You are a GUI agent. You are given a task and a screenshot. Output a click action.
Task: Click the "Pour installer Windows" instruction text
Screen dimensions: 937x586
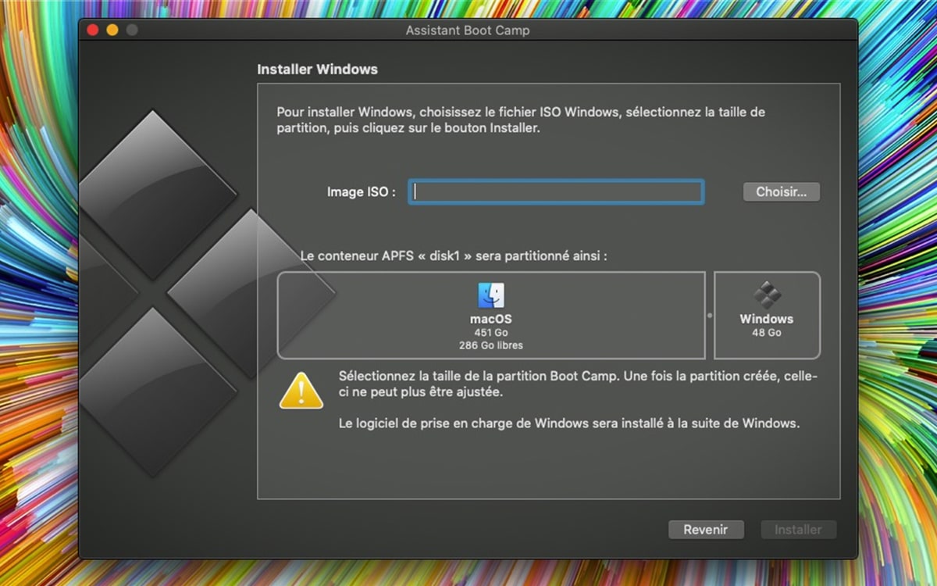coord(521,120)
